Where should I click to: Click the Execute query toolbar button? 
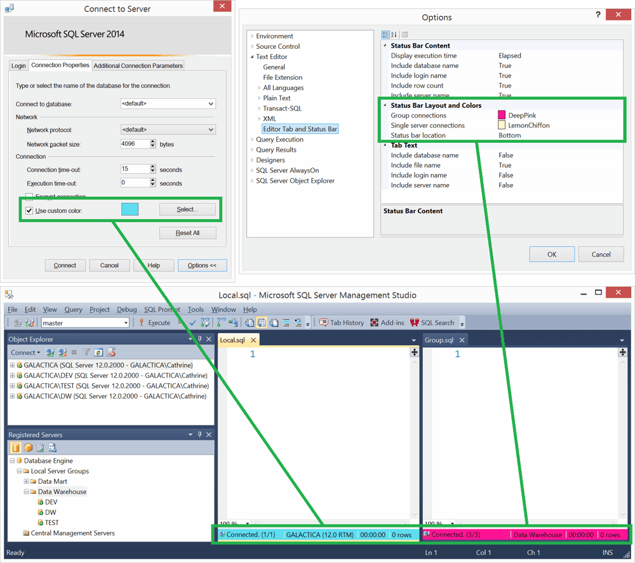click(154, 323)
